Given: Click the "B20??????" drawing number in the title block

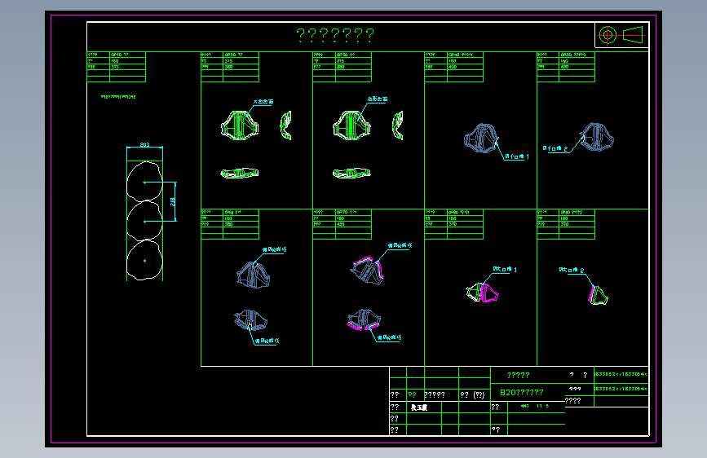Looking at the screenshot, I should [522, 392].
